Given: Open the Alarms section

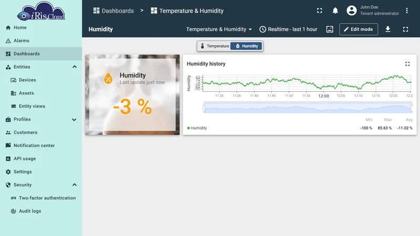Looking at the screenshot, I should [41, 41].
